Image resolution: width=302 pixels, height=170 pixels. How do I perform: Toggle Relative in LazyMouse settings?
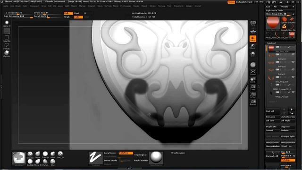coord(126,153)
